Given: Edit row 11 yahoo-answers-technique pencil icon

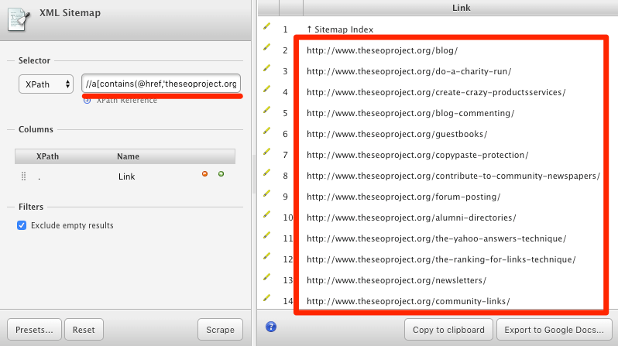Looking at the screenshot, I should click(x=267, y=235).
